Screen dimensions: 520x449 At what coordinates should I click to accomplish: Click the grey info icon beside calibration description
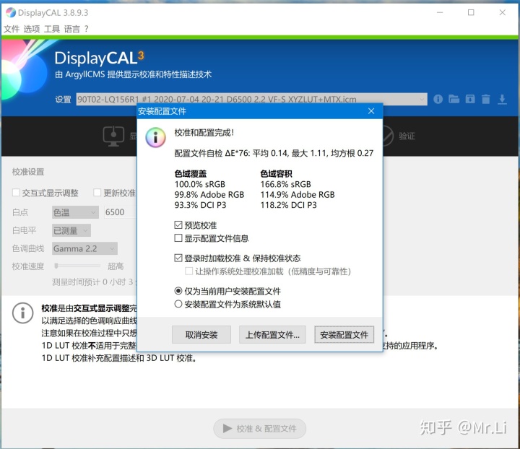tap(22, 313)
